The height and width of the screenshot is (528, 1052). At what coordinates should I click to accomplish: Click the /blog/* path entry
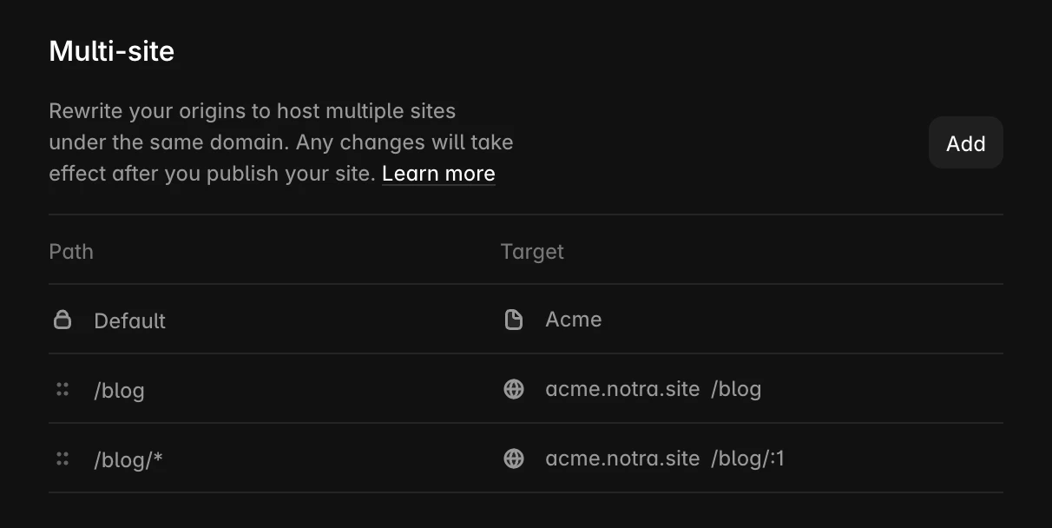point(128,459)
